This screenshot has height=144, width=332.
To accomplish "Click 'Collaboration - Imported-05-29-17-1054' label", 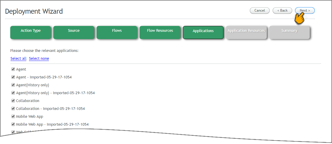I will point(50,108).
